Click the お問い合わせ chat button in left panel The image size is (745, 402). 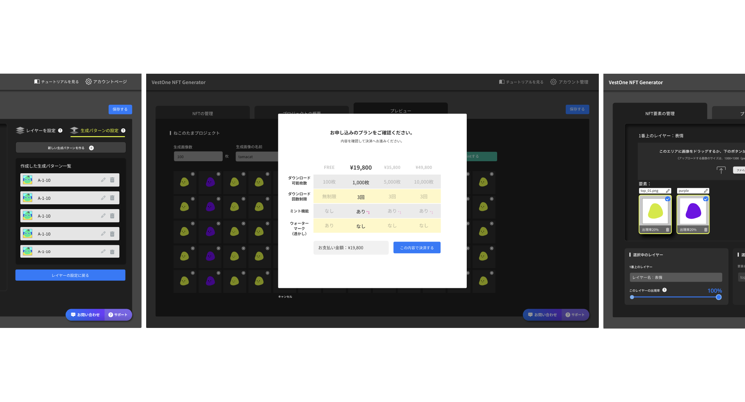tap(85, 315)
